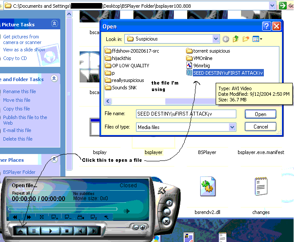Click the camera capture frame icon
Viewport: 294px width, 242px height.
click(x=80, y=217)
